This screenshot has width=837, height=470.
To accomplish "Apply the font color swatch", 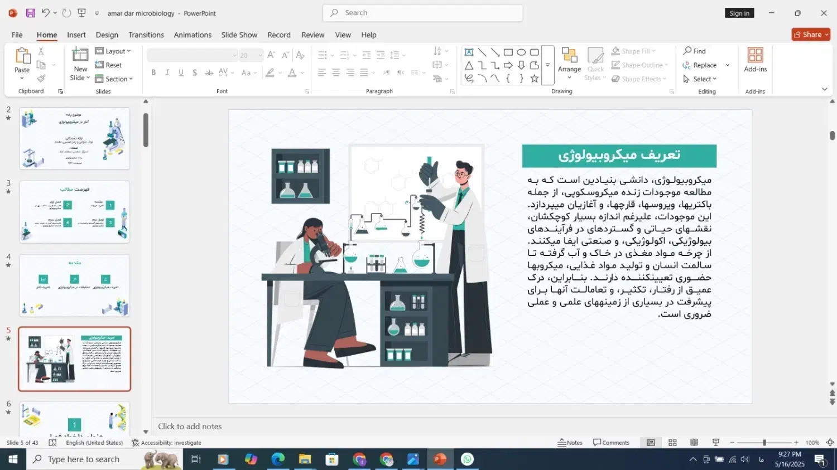I will tap(292, 72).
